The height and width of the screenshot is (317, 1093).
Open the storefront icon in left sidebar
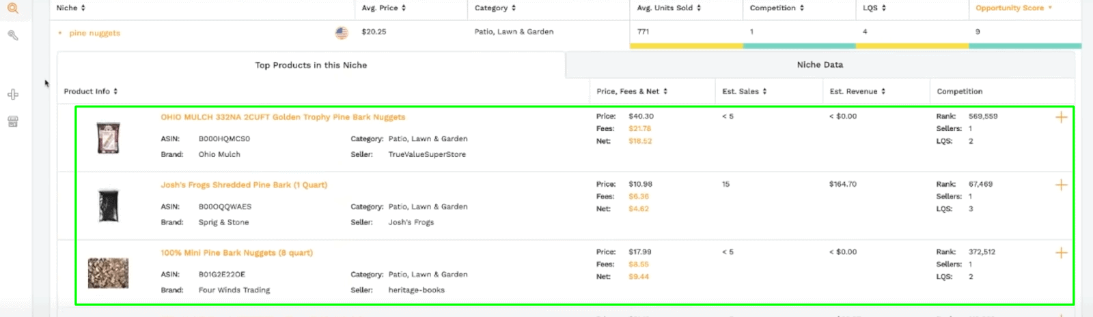coord(12,121)
